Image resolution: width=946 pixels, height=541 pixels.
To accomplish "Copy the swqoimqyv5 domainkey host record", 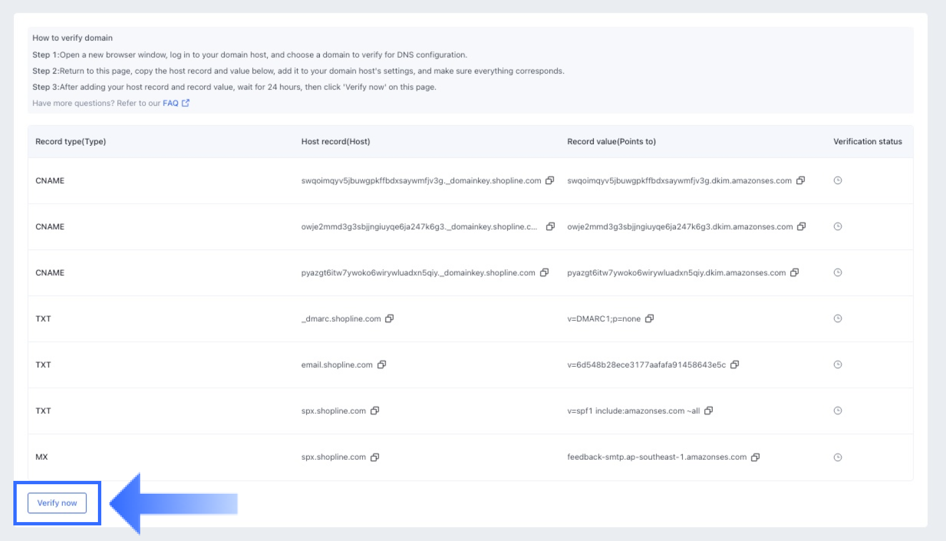I will (x=550, y=180).
